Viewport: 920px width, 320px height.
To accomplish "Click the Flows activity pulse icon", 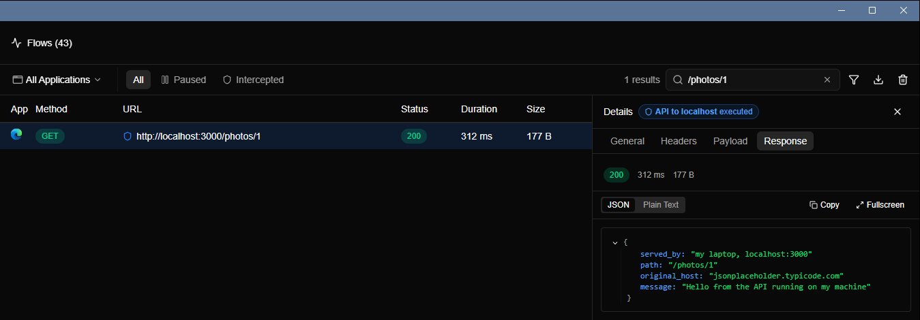I will [17, 43].
